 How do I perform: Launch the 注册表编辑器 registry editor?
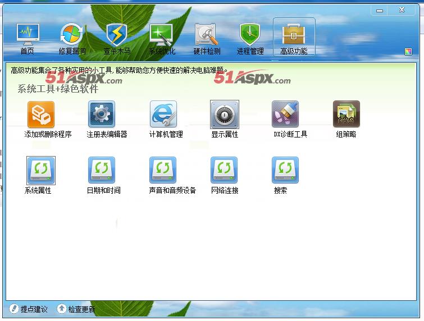pyautogui.click(x=102, y=114)
